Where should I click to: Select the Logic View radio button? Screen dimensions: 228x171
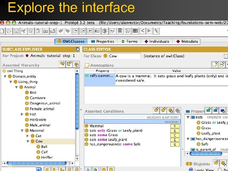(x=191, y=170)
